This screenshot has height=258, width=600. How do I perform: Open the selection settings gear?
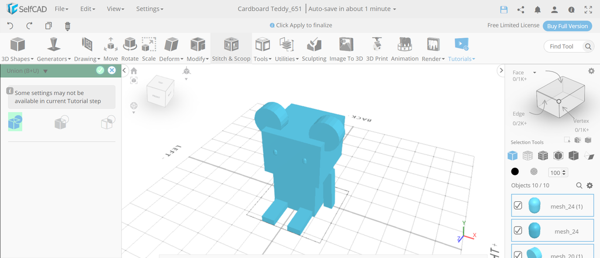591,71
